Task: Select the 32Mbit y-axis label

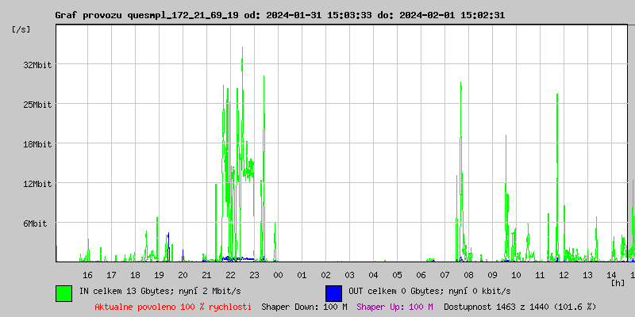Action: (37, 65)
